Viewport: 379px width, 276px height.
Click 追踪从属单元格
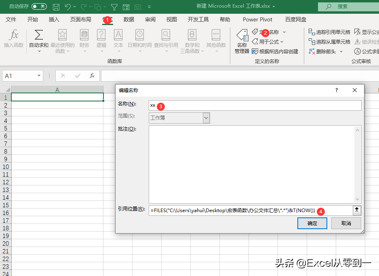[x=329, y=42]
